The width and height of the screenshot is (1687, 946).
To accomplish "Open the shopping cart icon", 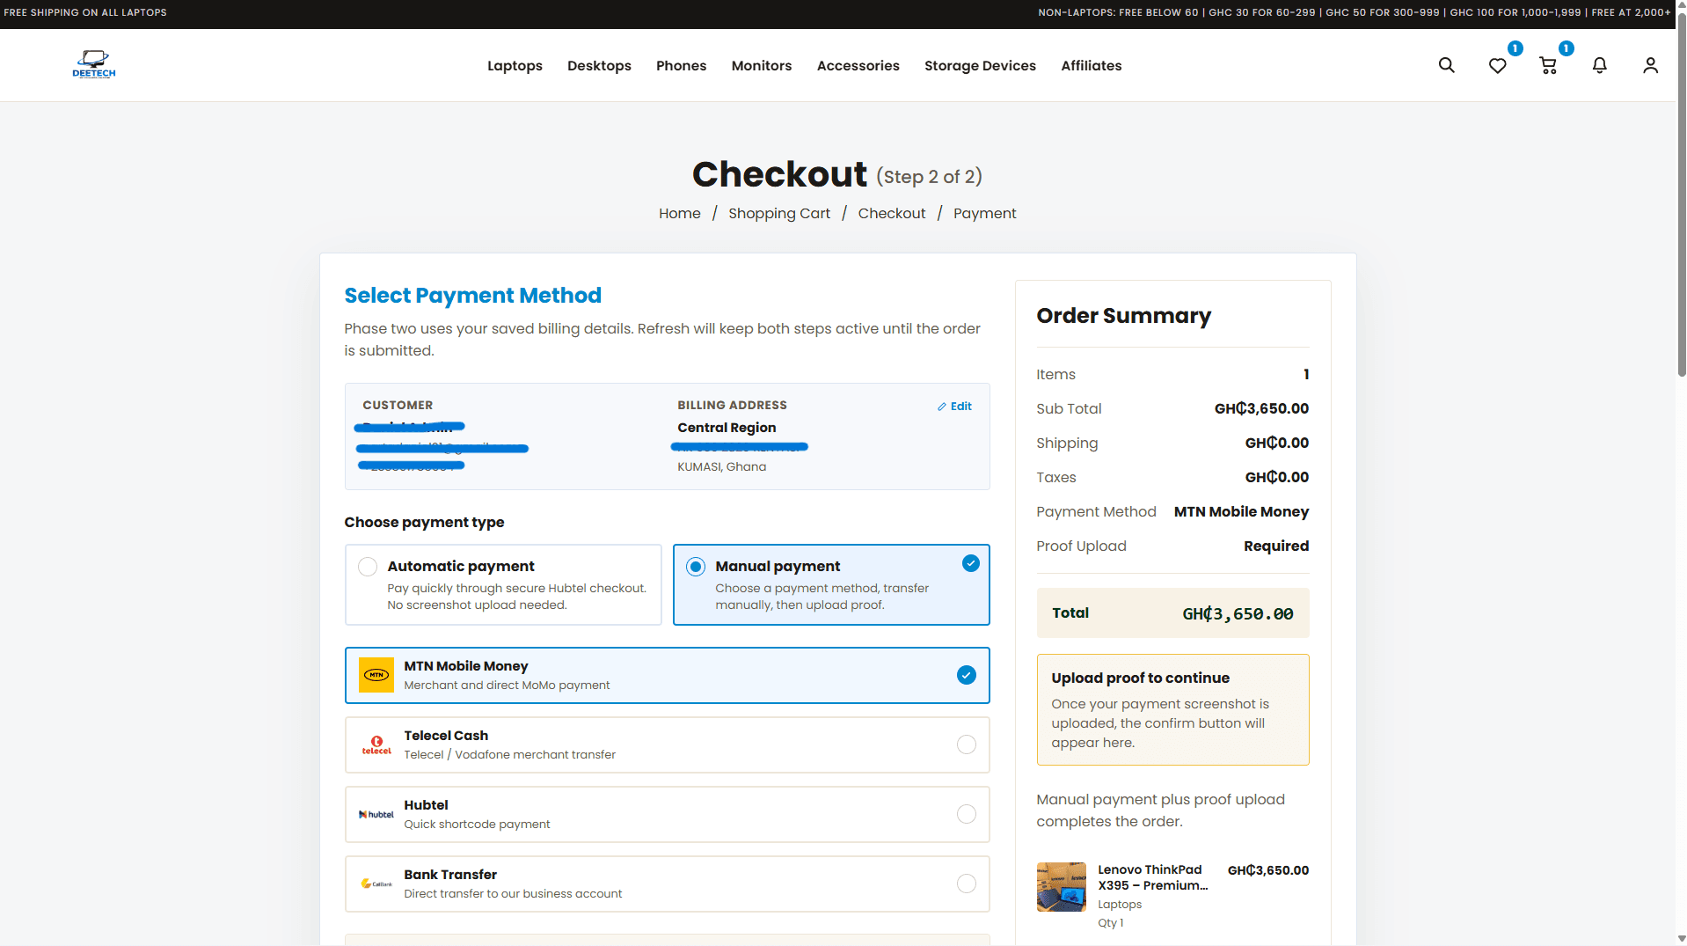I will (1548, 65).
